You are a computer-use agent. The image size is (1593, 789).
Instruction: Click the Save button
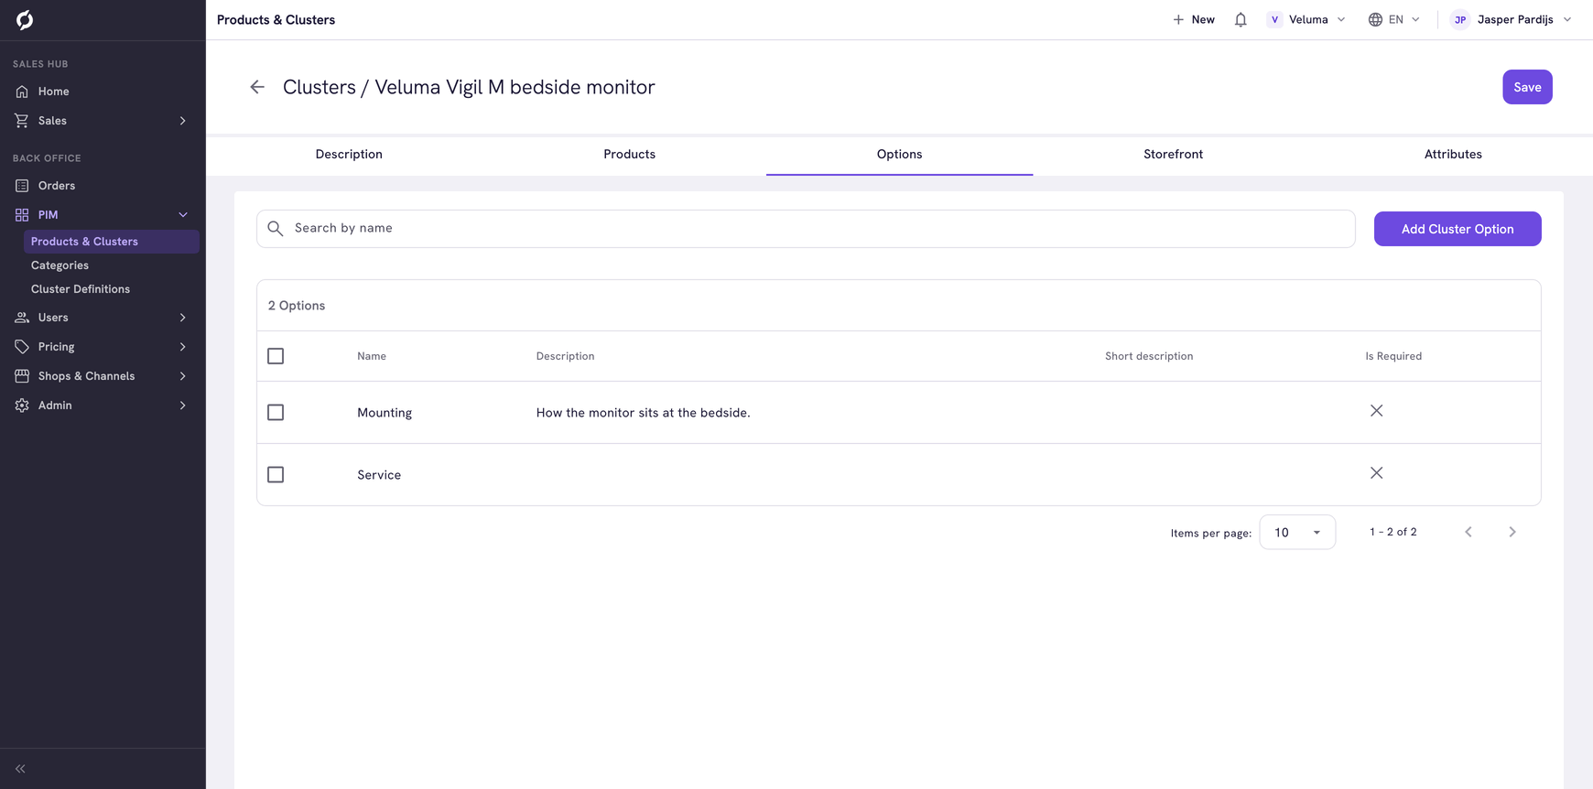click(1527, 87)
